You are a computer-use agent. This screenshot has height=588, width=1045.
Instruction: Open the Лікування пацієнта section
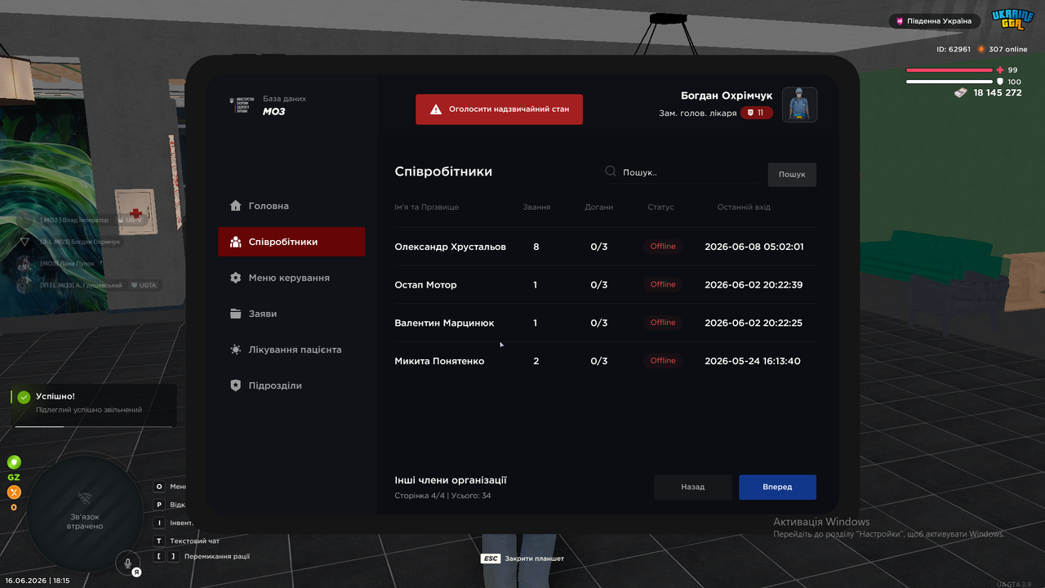coord(291,350)
